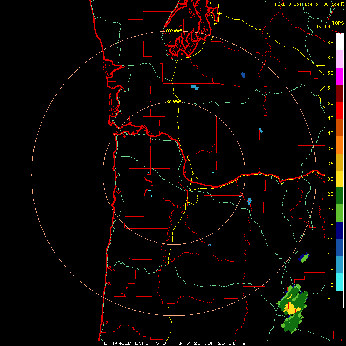Click the legend value "10"
The image size is (346, 346).
(330, 255)
